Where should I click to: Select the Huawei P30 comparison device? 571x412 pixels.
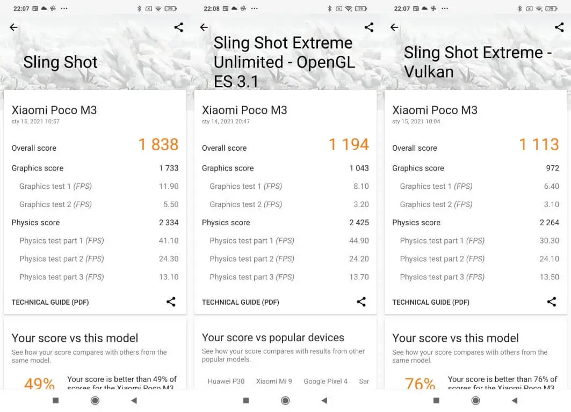coord(226,381)
